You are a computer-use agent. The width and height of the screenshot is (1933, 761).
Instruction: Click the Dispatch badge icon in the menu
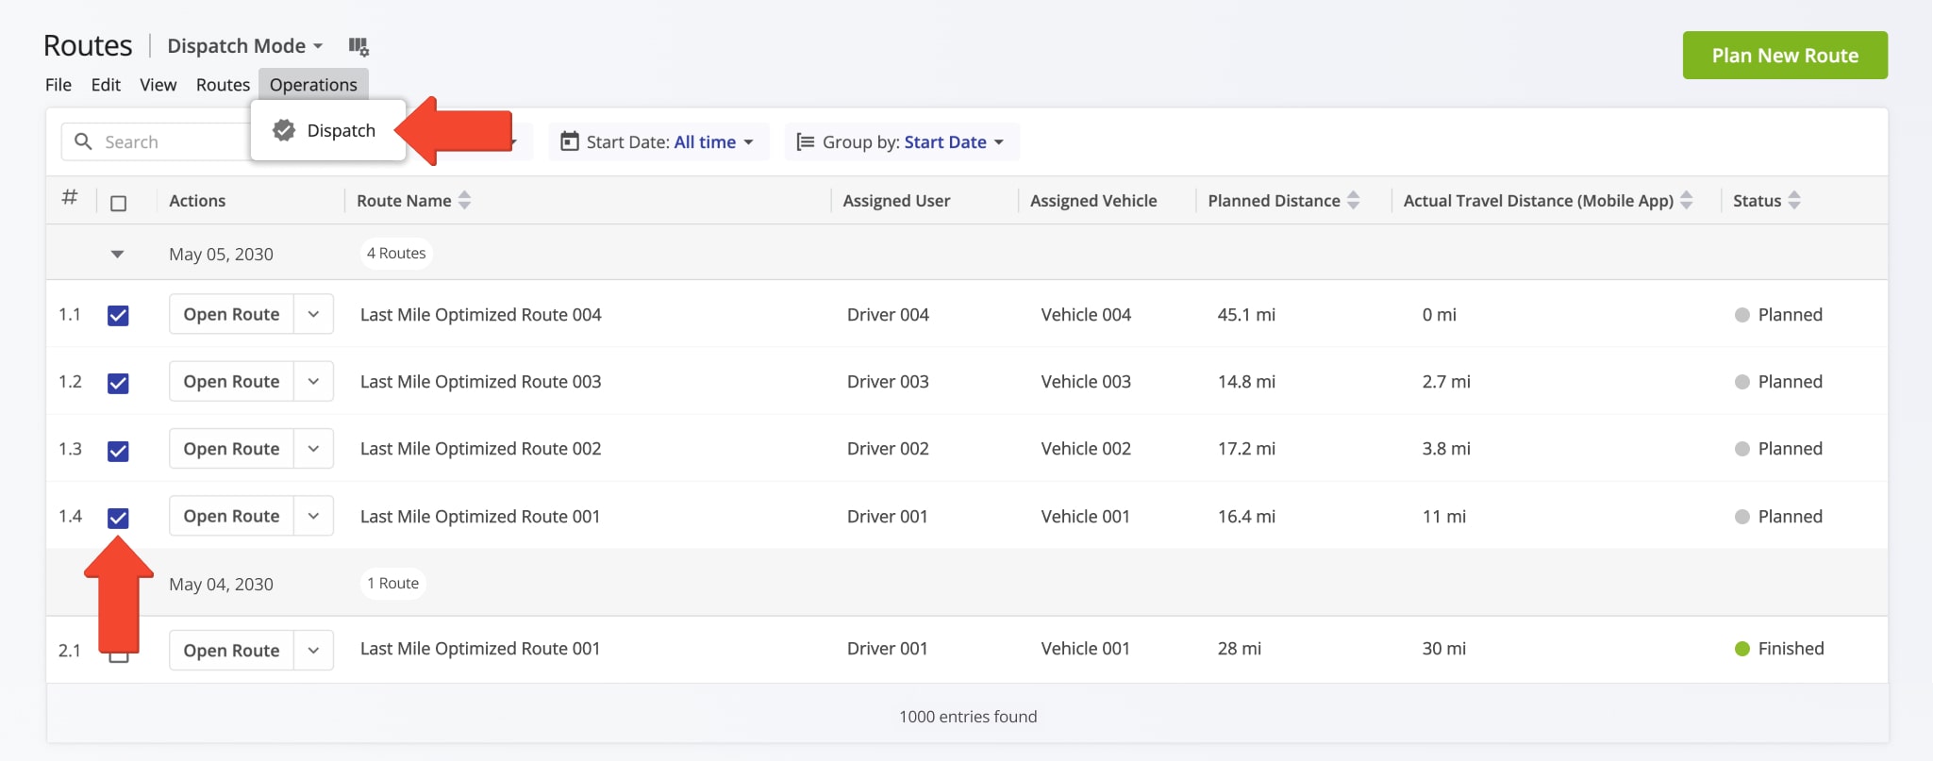(284, 130)
